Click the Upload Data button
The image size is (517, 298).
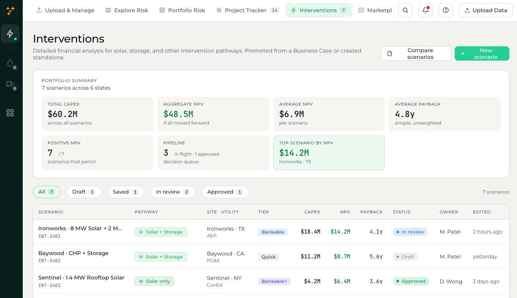coord(486,10)
